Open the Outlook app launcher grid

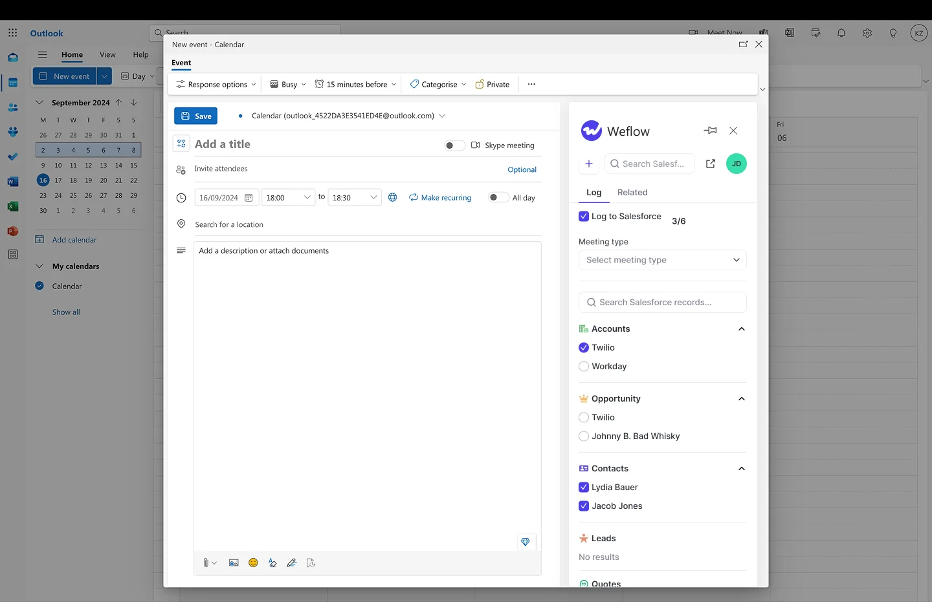[13, 33]
